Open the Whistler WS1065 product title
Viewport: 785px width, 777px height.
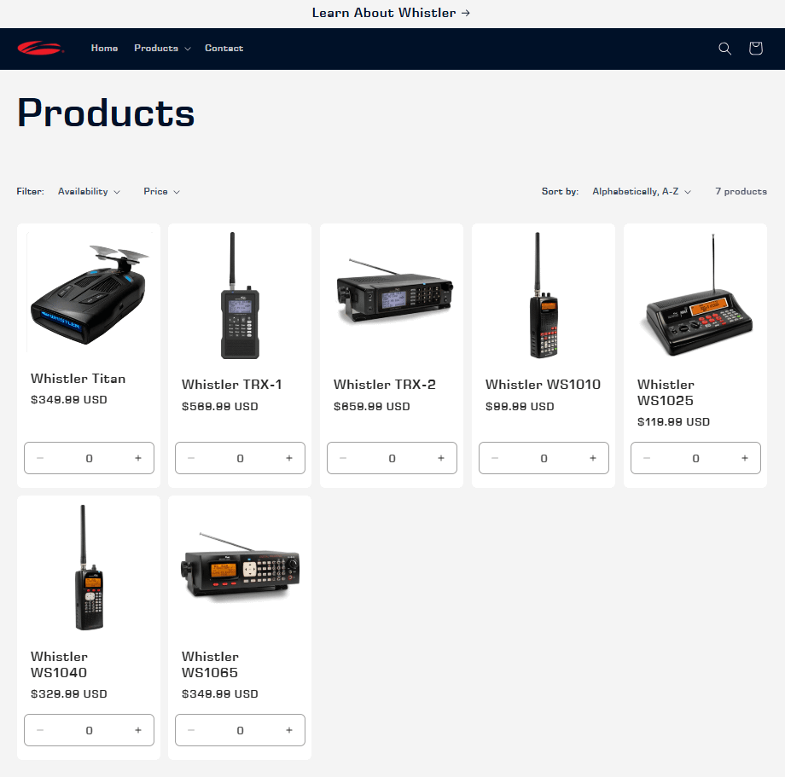tap(210, 664)
